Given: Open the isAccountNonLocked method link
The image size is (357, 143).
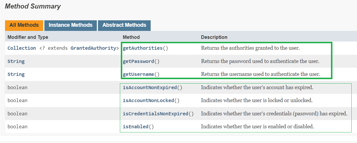Looking at the screenshot, I should click(x=149, y=100).
